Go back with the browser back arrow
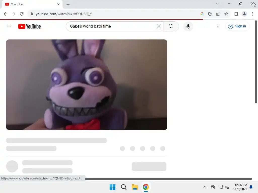The width and height of the screenshot is (258, 193). click(6, 14)
